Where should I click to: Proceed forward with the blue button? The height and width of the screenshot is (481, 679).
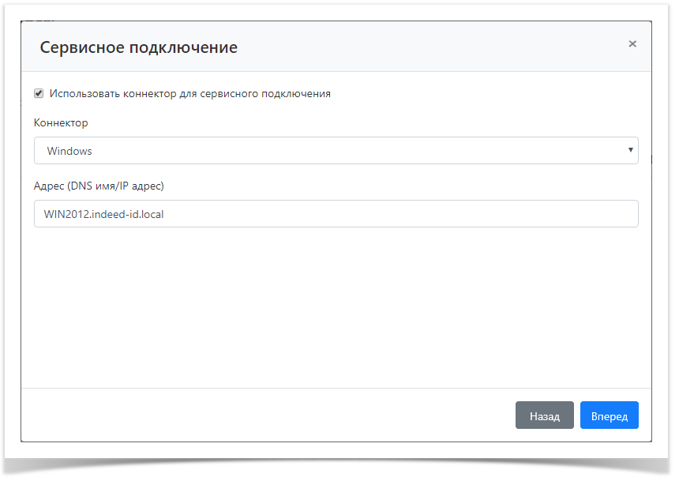609,415
